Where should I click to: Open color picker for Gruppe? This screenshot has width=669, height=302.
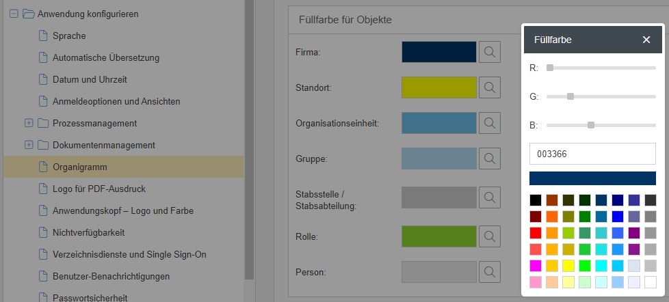click(490, 159)
